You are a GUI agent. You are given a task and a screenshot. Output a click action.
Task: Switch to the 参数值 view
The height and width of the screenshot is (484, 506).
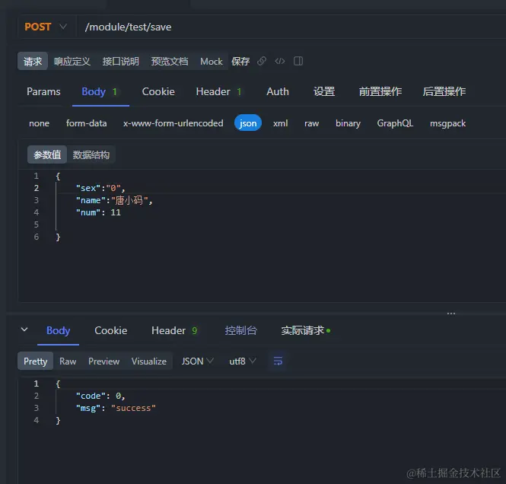coord(47,155)
